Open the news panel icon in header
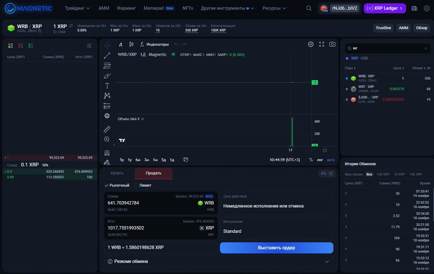 pyautogui.click(x=414, y=8)
